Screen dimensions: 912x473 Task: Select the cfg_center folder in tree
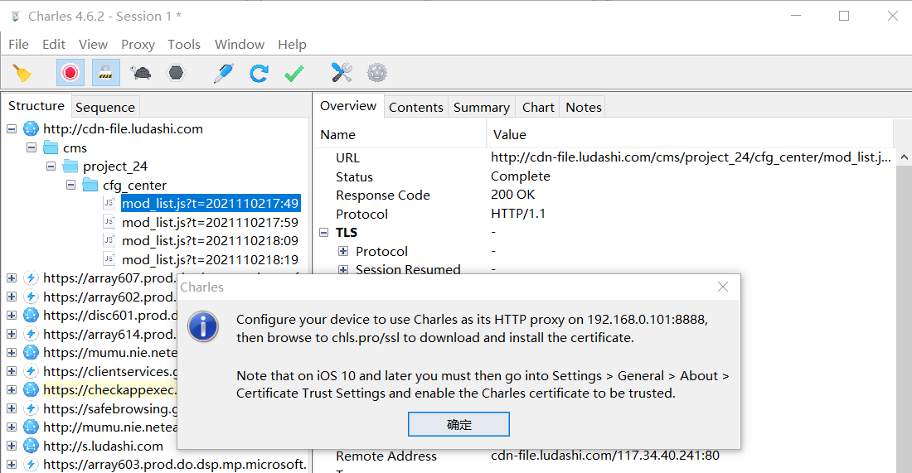[x=134, y=186]
